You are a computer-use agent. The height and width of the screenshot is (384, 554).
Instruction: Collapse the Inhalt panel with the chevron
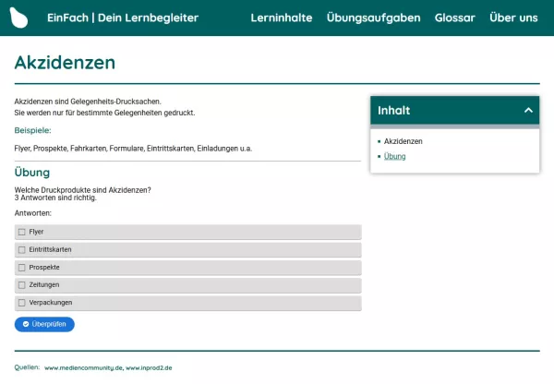pyautogui.click(x=528, y=110)
